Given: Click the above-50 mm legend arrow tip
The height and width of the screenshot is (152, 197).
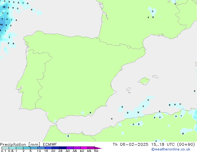Looking at the screenshot, I should point(98,148).
